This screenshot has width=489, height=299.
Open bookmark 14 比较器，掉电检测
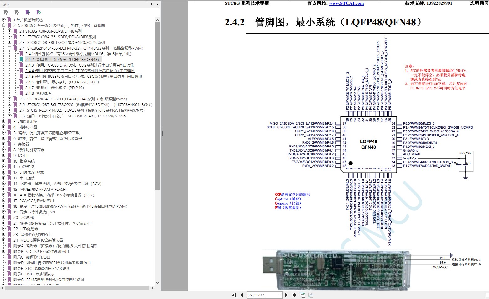click(58, 184)
